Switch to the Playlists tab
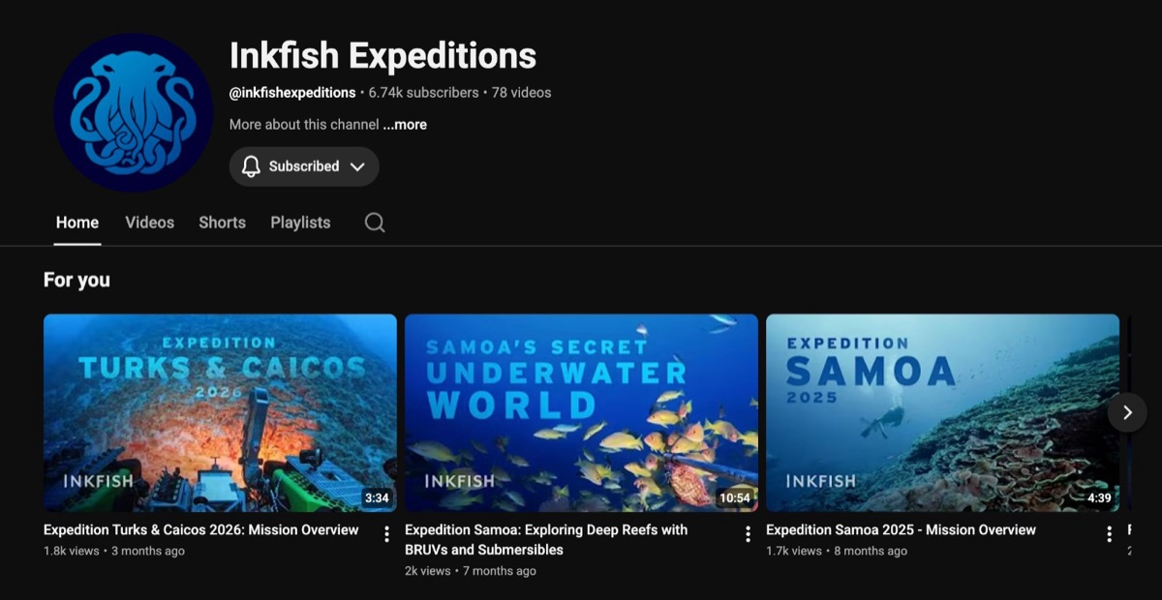The image size is (1162, 600). click(x=300, y=223)
